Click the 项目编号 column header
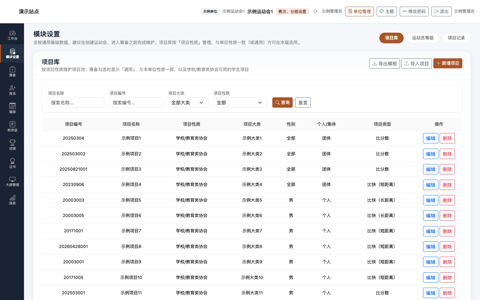480x300 pixels. coord(73,124)
